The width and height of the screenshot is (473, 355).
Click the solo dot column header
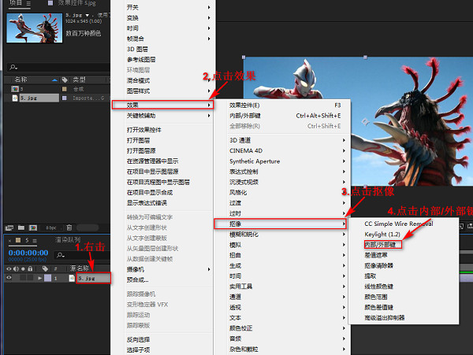click(x=23, y=268)
